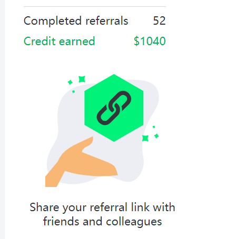The image size is (245, 239).
Task: Select the Completed referrals label
Action: click(x=76, y=21)
